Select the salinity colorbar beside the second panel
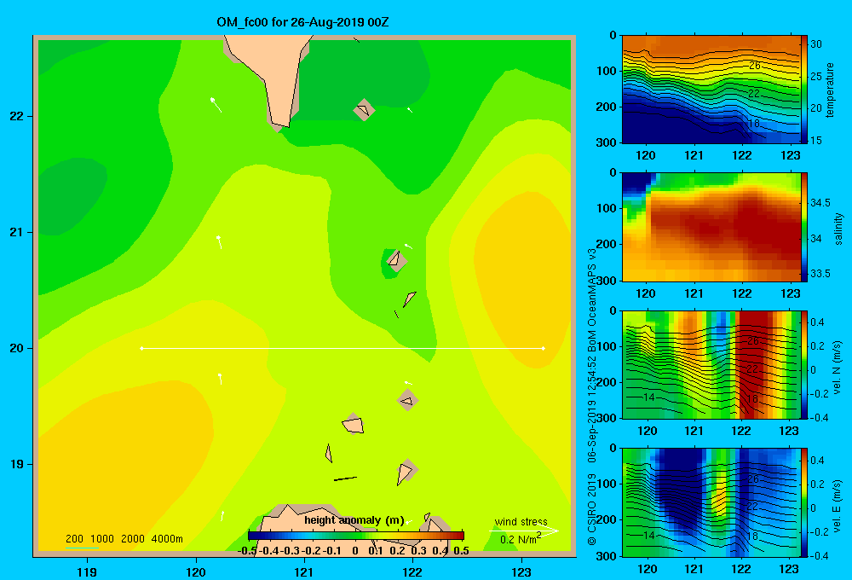Screen dimensions: 852x580 tap(803, 227)
